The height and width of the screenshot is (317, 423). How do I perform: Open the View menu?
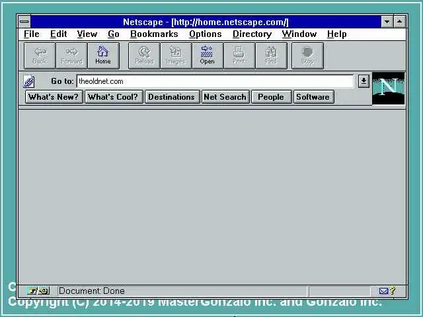87,34
